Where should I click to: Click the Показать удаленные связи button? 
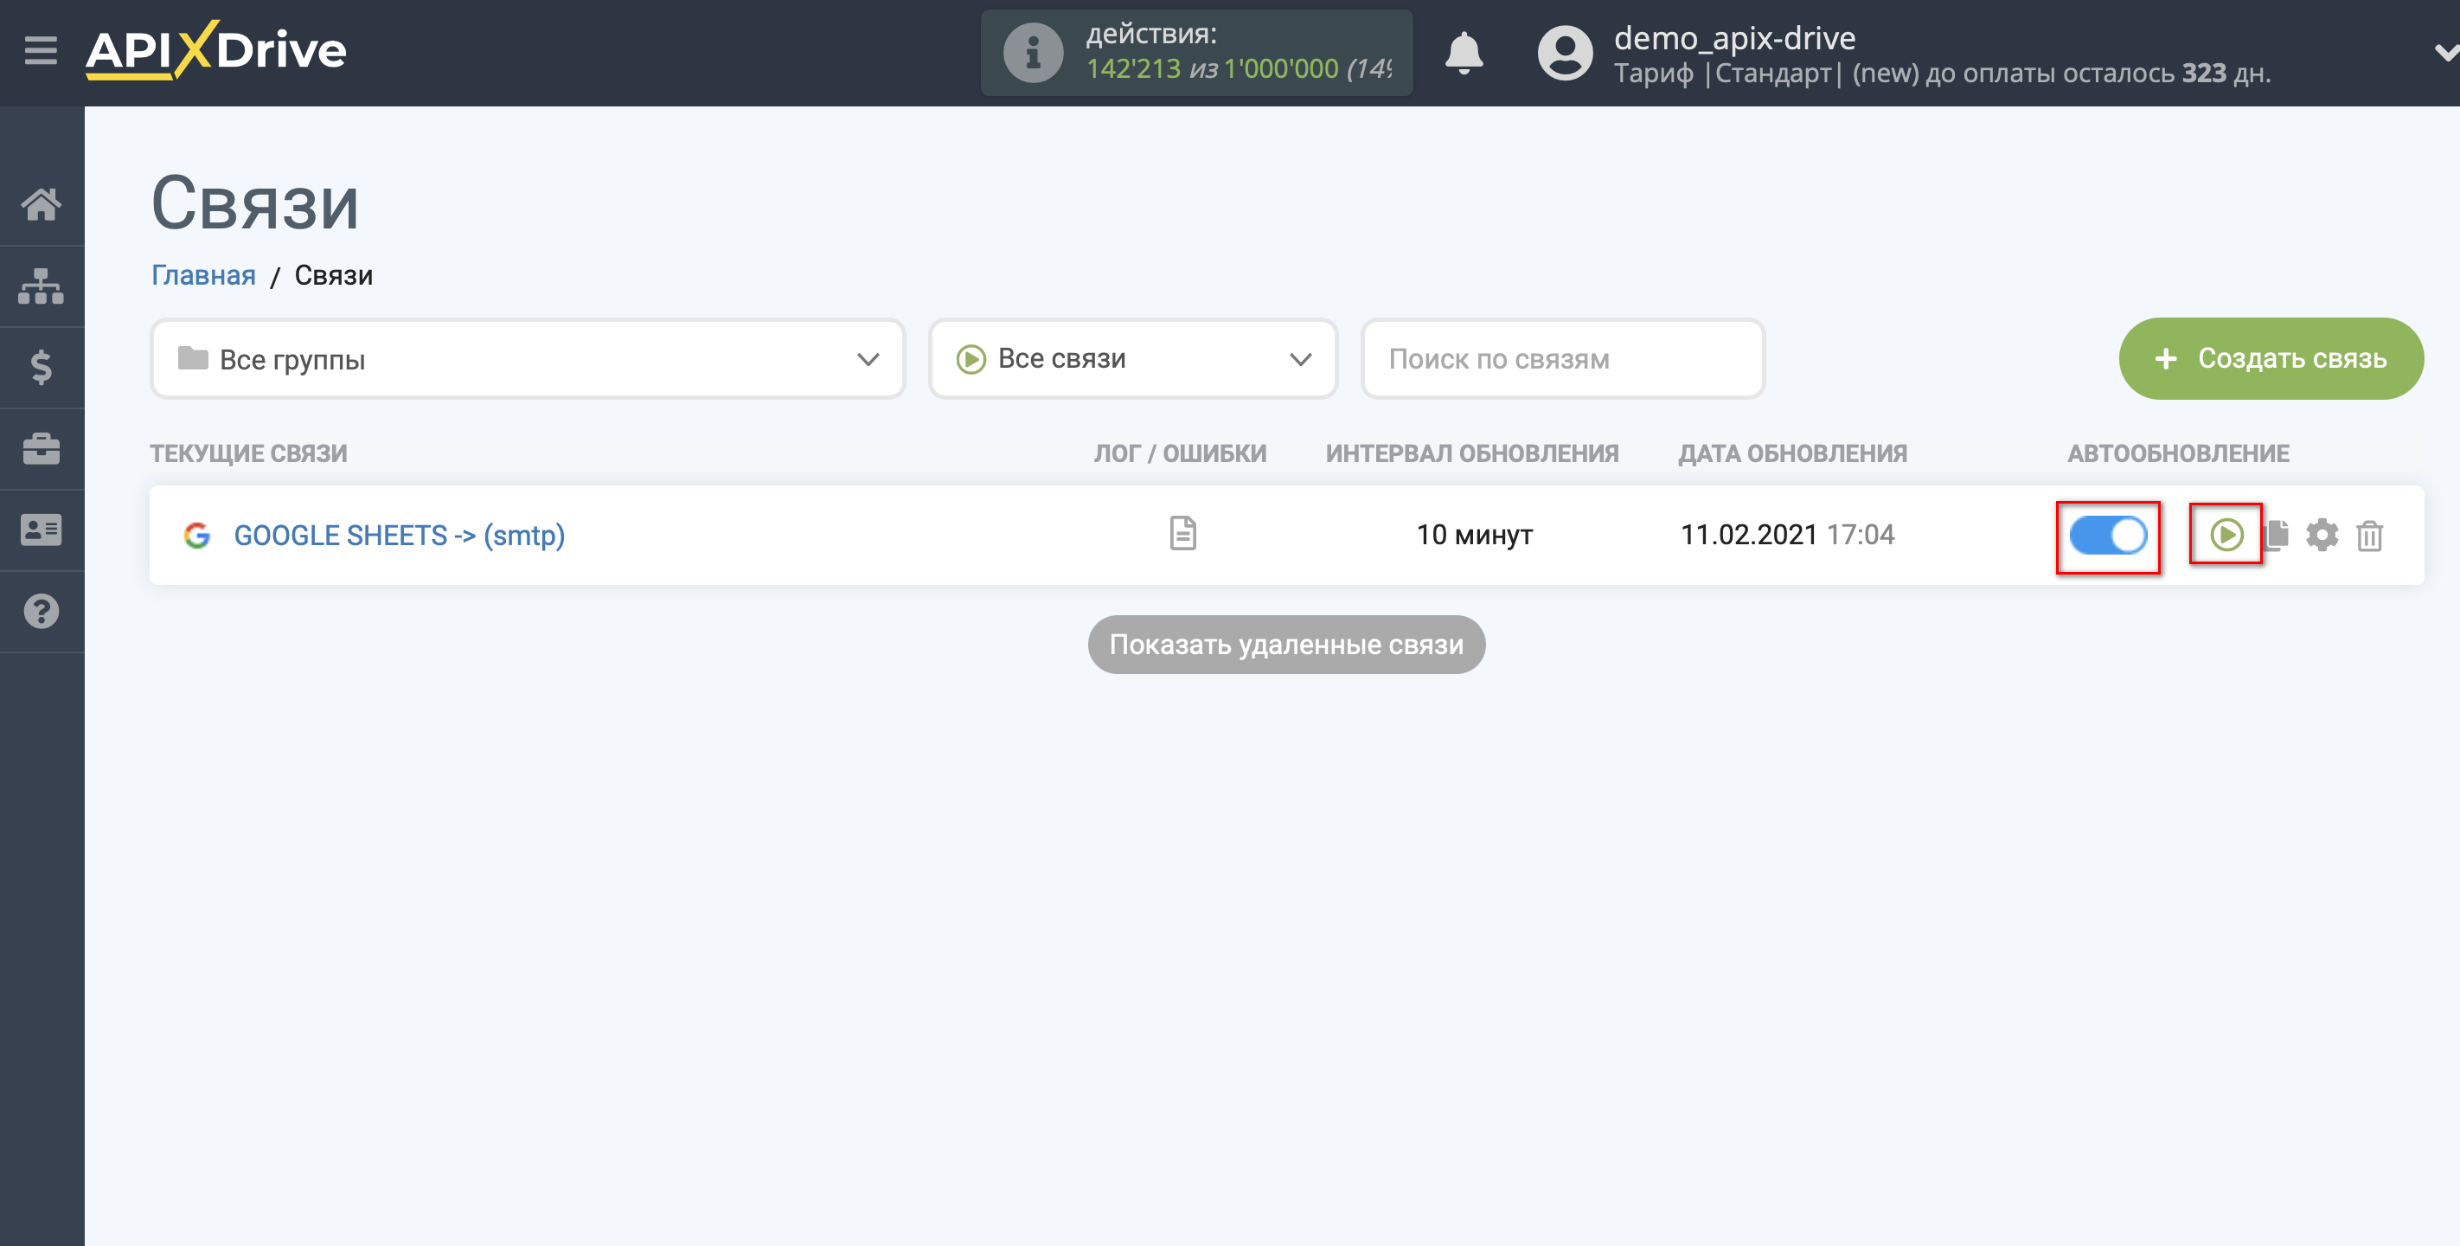coord(1286,644)
